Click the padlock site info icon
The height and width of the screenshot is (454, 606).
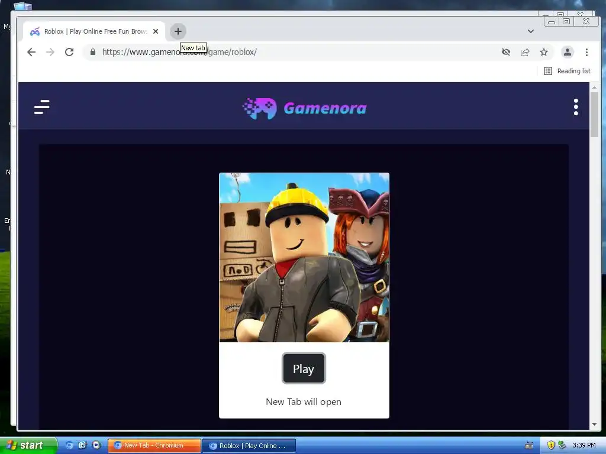click(x=93, y=52)
